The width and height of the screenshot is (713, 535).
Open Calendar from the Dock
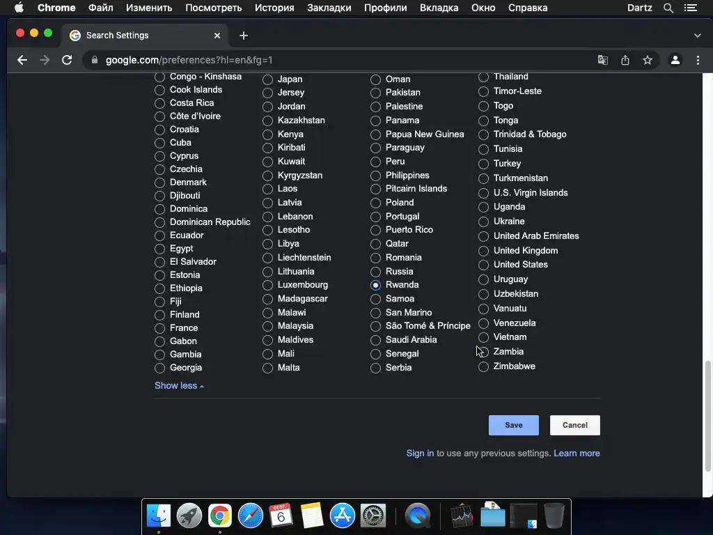click(x=281, y=516)
